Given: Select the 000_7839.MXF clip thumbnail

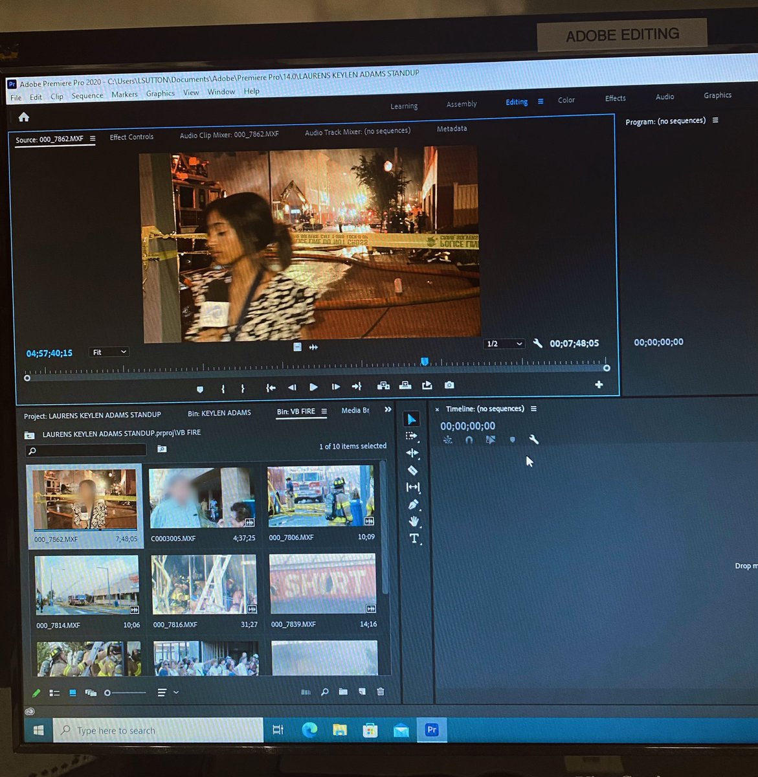Looking at the screenshot, I should point(322,583).
